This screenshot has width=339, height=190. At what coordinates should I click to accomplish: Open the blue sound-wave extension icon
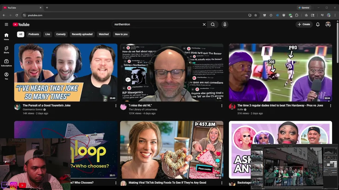pyautogui.click(x=277, y=15)
